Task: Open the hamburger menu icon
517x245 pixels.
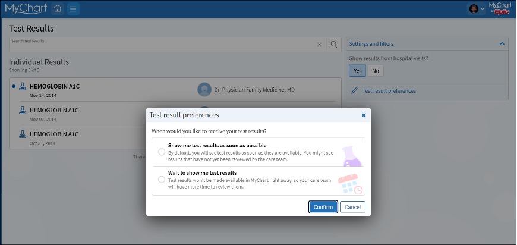Action: 73,9
